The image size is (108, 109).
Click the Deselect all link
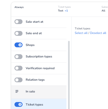click(x=98, y=33)
